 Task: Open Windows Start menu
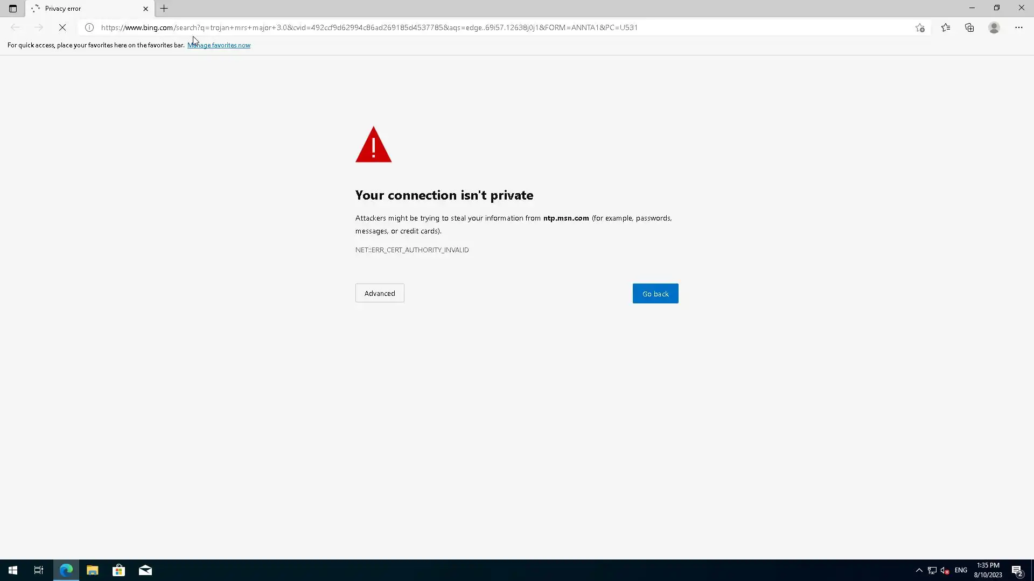click(12, 570)
